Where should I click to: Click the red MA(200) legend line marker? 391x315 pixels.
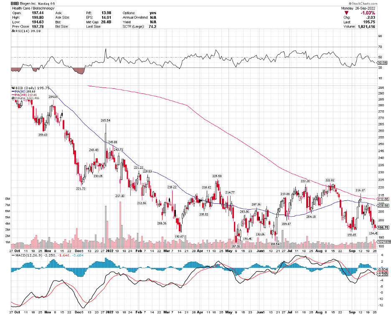click(x=13, y=95)
